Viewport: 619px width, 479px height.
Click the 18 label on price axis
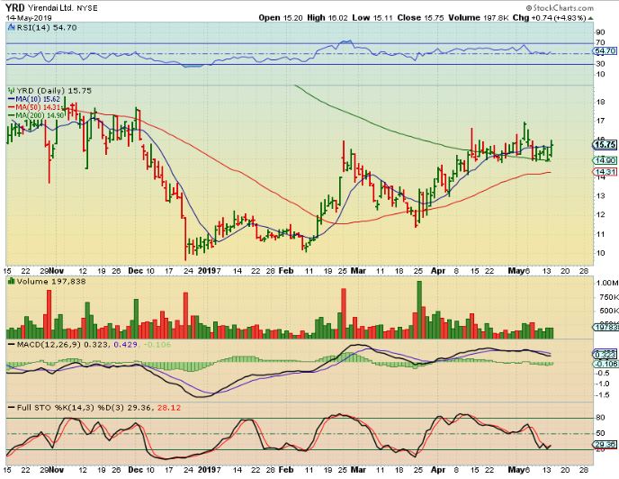[600, 102]
